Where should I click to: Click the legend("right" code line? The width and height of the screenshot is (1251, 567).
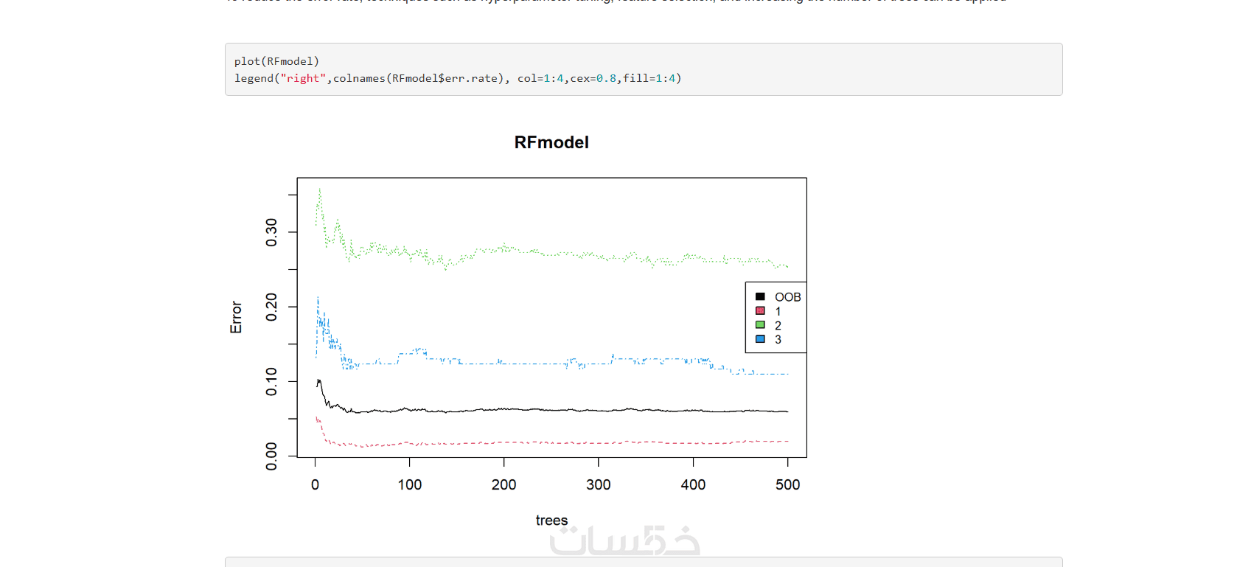[x=458, y=78]
